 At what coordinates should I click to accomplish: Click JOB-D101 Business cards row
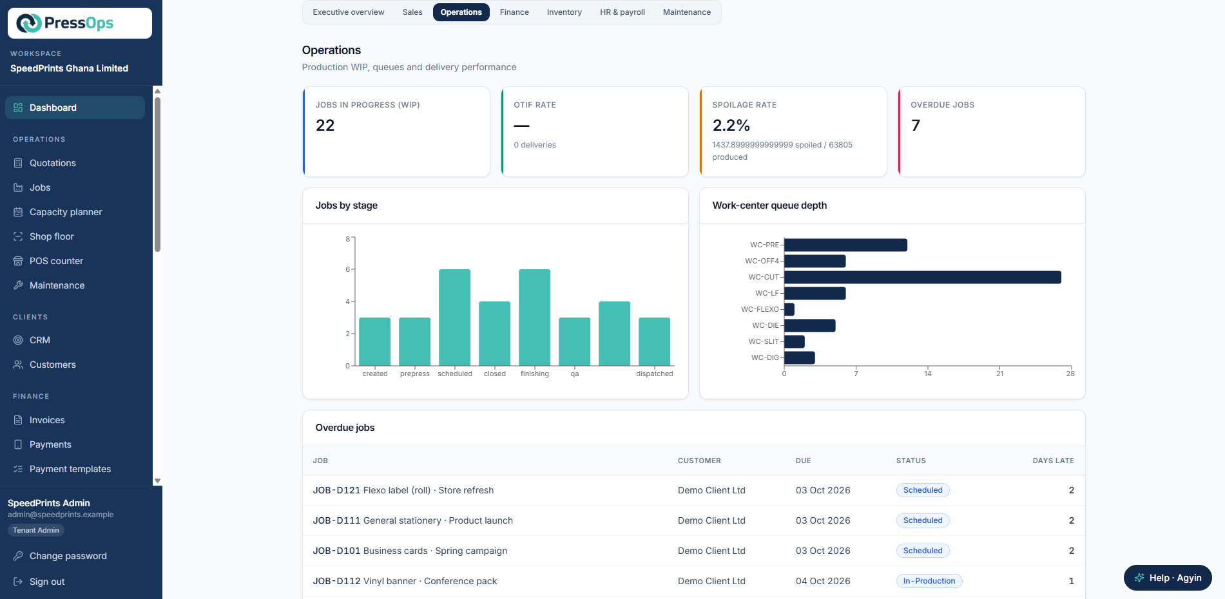(694, 551)
